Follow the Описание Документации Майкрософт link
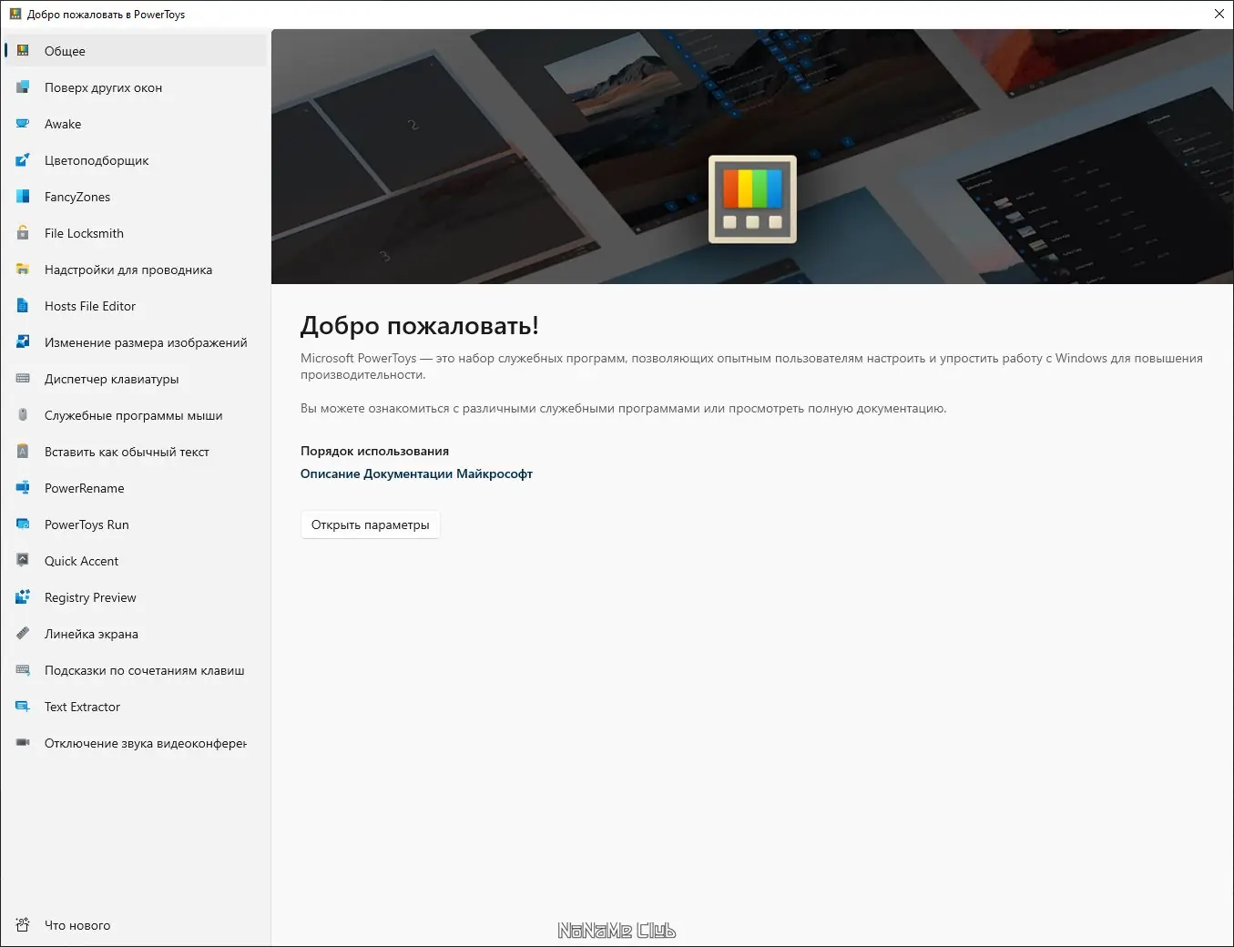 416,473
